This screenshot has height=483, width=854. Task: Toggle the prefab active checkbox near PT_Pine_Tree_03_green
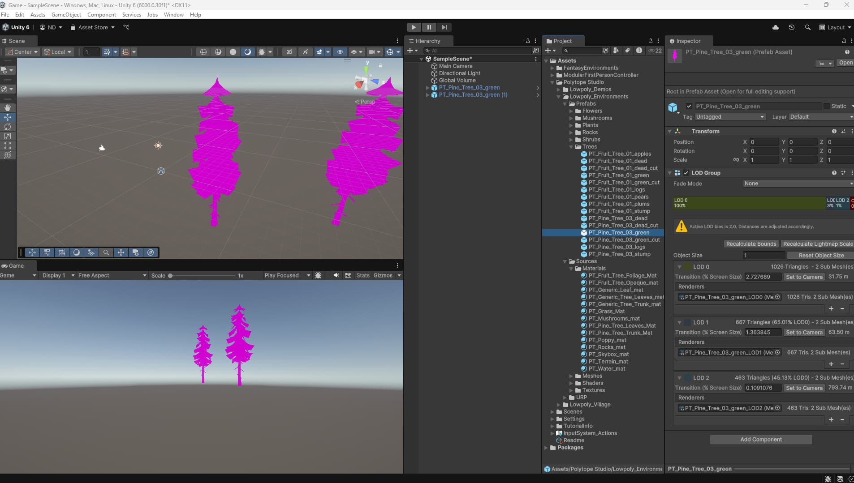point(689,106)
